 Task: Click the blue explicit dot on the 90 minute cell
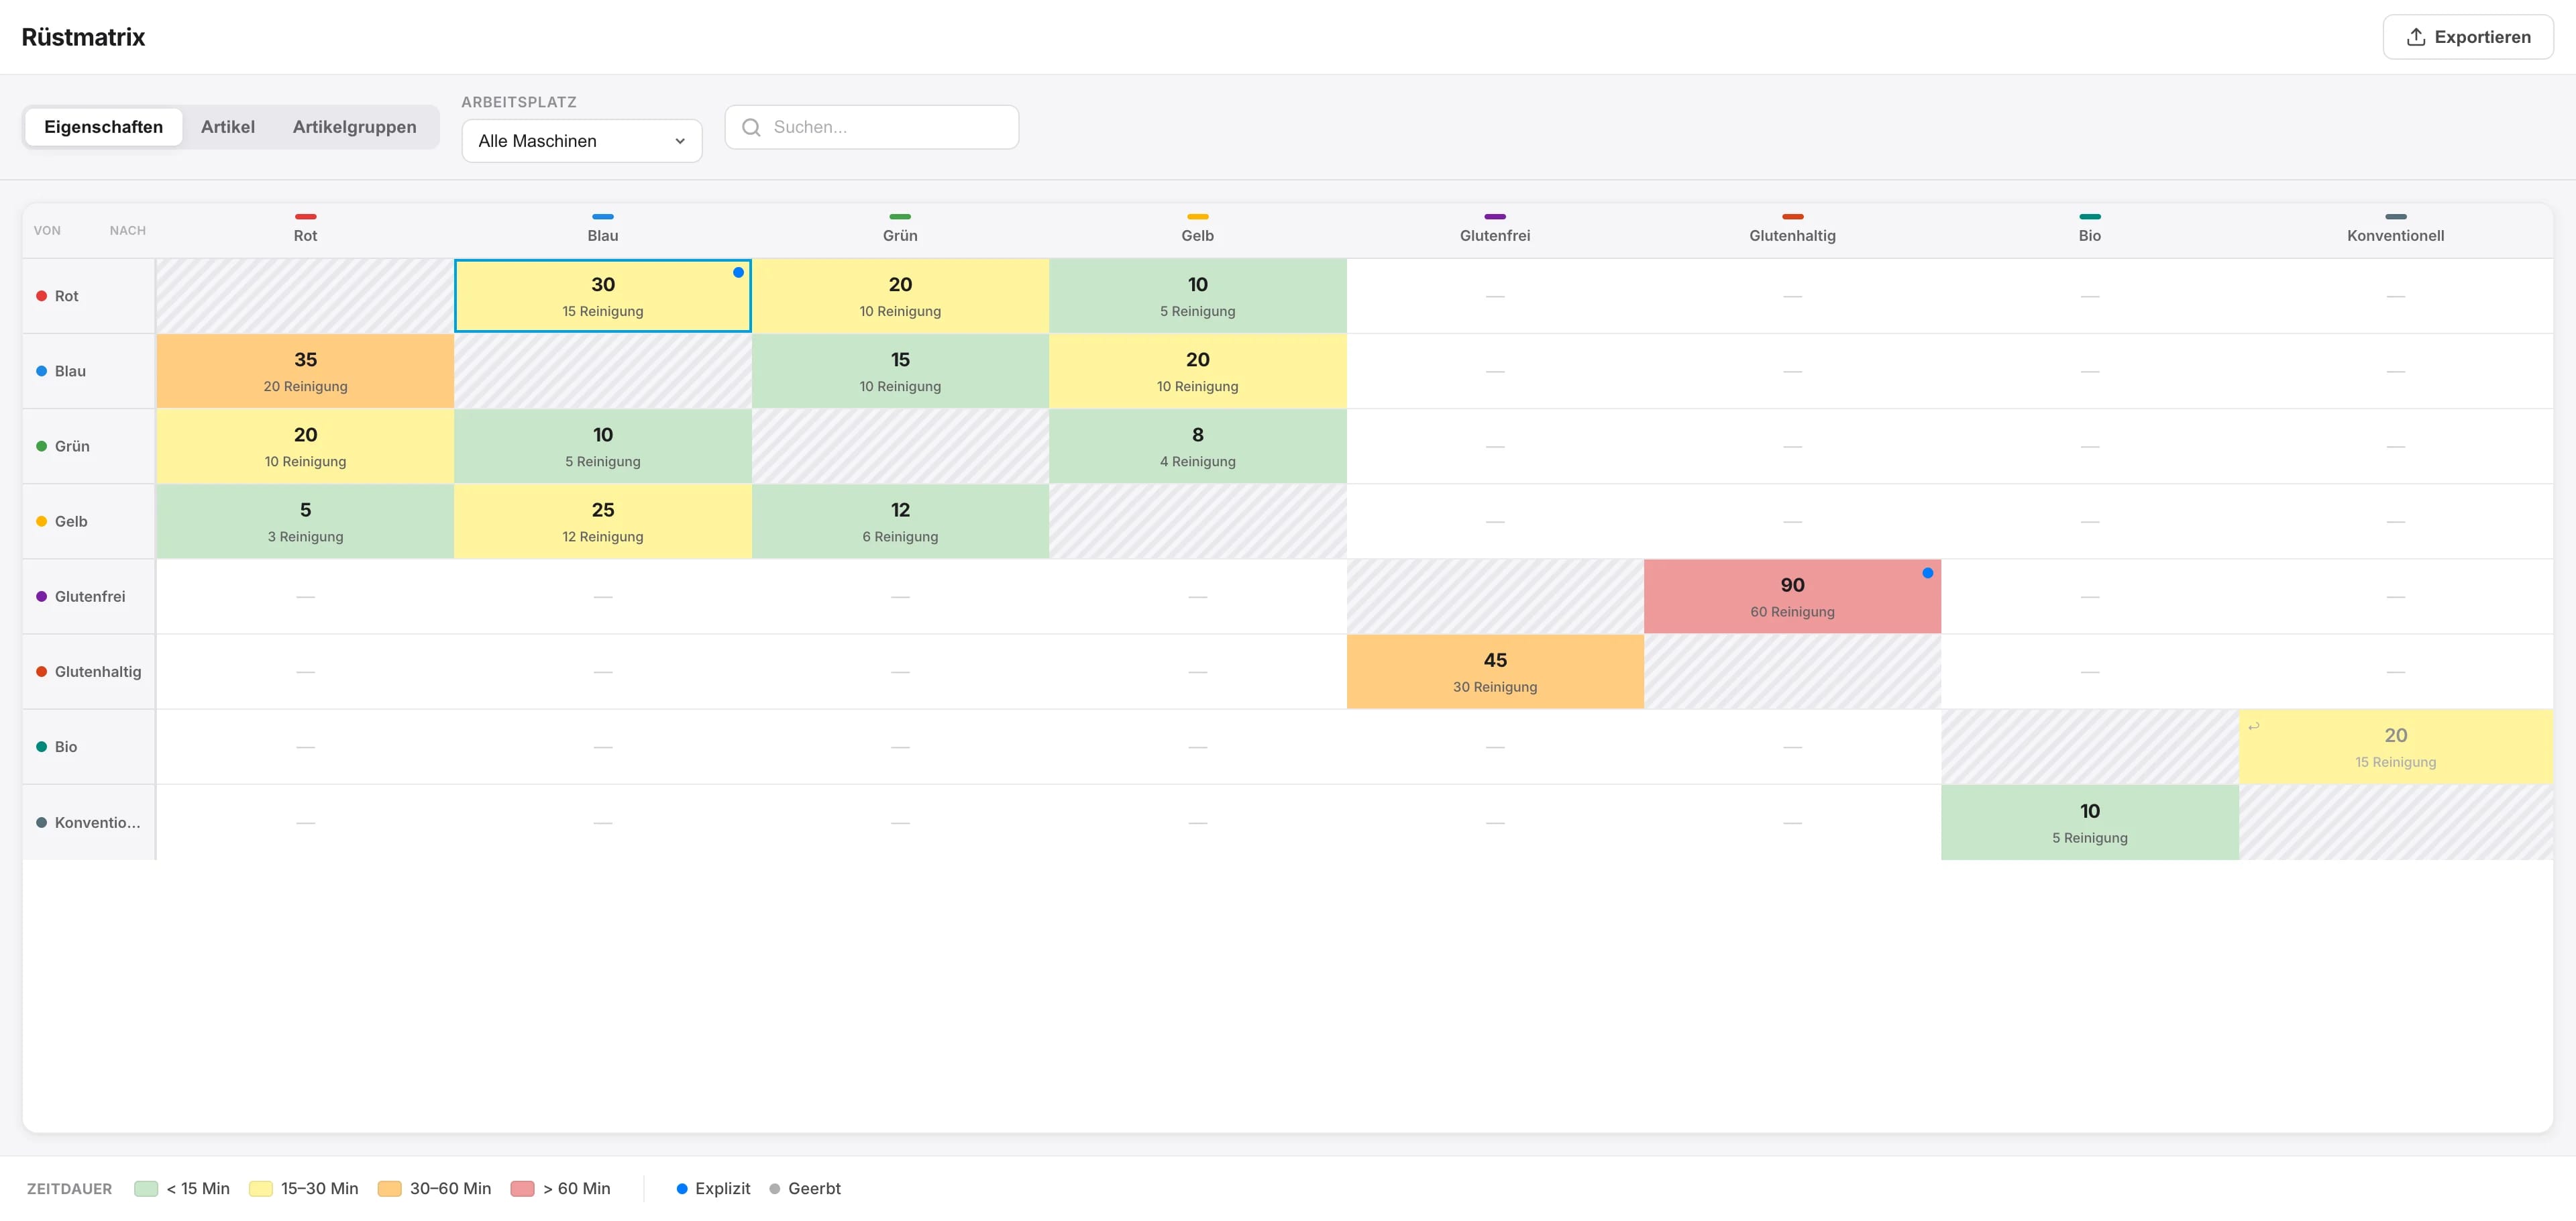(1928, 573)
